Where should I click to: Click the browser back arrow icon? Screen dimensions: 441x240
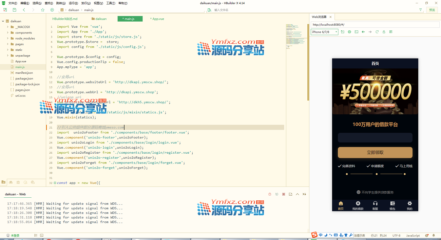[363, 32]
